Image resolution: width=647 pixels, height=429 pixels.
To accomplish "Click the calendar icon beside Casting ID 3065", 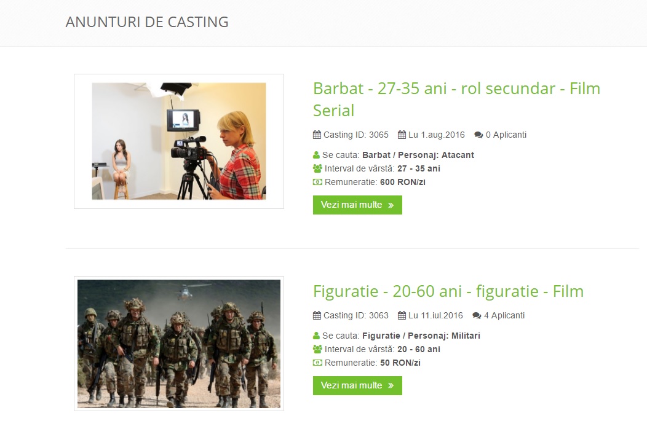I will tap(317, 135).
